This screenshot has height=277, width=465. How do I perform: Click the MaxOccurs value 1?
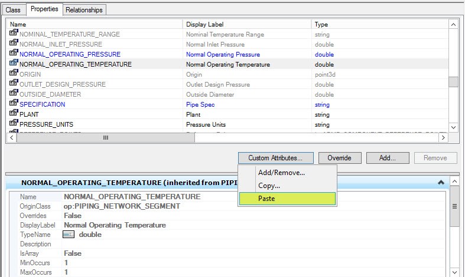[66, 272]
